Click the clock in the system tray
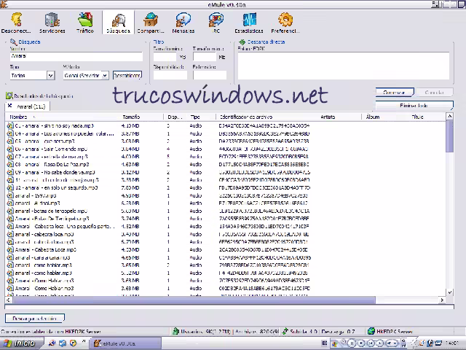The width and height of the screenshot is (466, 350). [x=454, y=343]
